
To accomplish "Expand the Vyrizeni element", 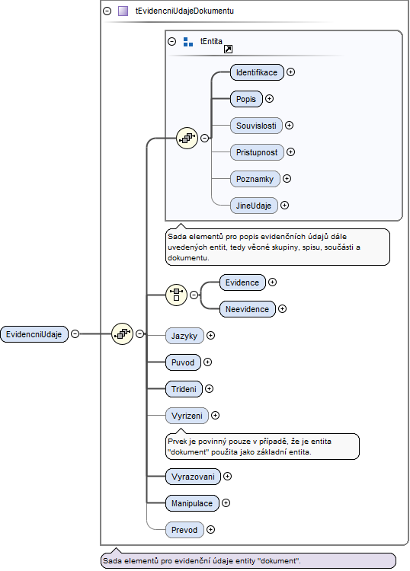I will 216,415.
